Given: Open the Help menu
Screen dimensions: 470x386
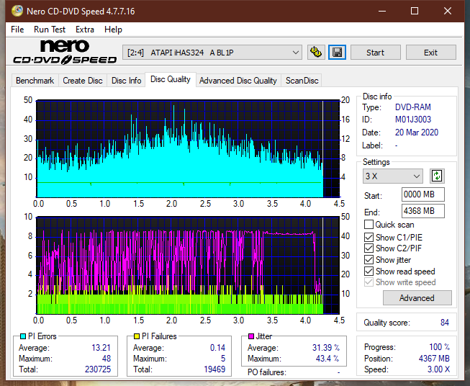Looking at the screenshot, I should click(113, 30).
